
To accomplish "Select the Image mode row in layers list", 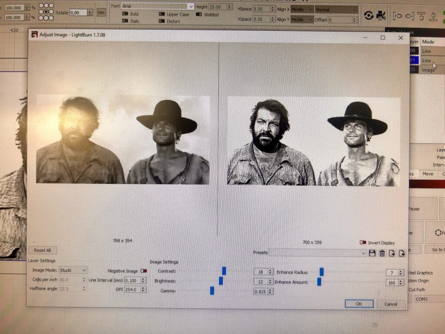I will pyautogui.click(x=428, y=70).
